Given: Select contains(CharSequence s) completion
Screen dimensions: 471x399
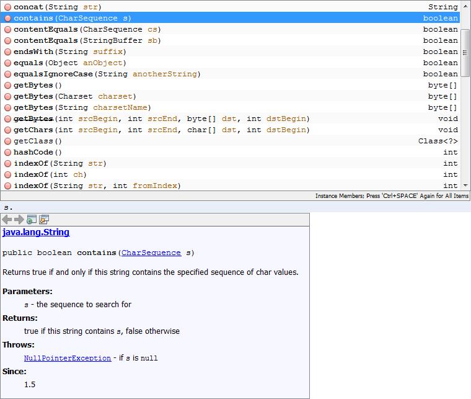Looking at the screenshot, I should [230, 18].
